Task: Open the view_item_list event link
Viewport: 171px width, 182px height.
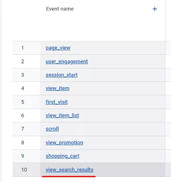Action: pyautogui.click(x=62, y=116)
